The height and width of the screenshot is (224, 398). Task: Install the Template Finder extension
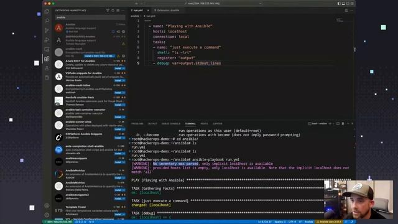coord(118,214)
